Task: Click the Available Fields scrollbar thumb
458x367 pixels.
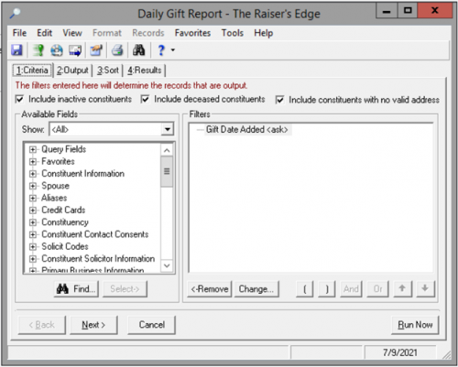Action: pyautogui.click(x=167, y=171)
